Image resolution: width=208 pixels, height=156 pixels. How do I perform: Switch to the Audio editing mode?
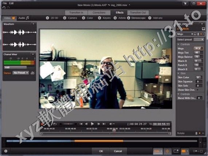coord(23,18)
